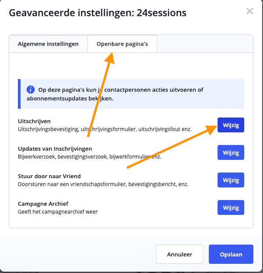The width and height of the screenshot is (263, 273).
Task: Switch to the Algemene instellingen tab
Action: [48, 44]
